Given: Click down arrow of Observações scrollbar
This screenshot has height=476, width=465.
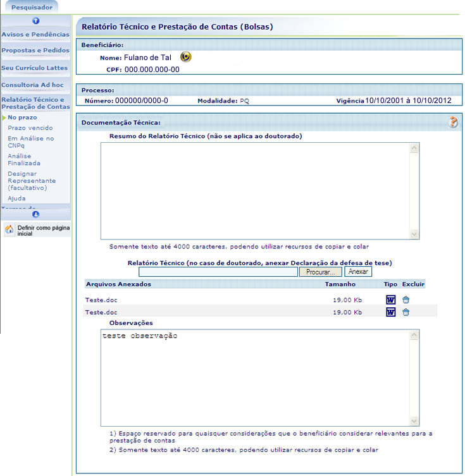Looking at the screenshot, I should pyautogui.click(x=414, y=421).
